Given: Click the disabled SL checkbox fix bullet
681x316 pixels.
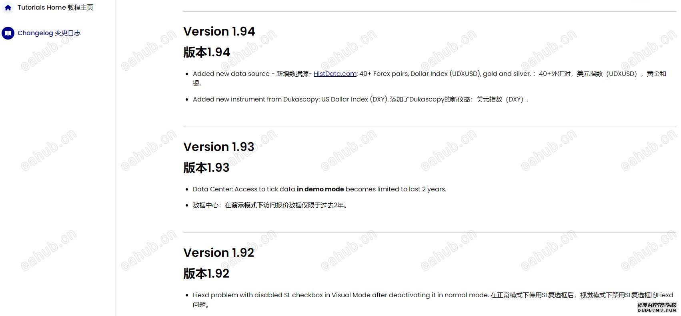Looking at the screenshot, I should tap(433, 300).
